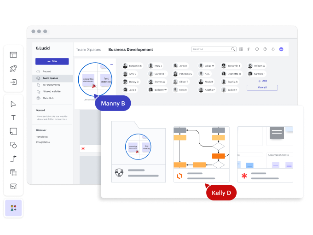
Task: Open the shape library add panel
Action: point(13,208)
